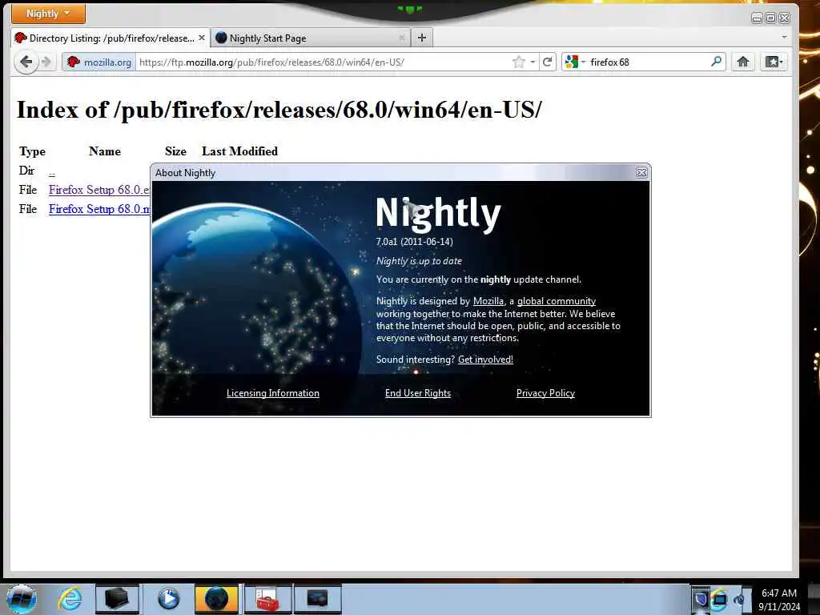The image size is (820, 615).
Task: Launch Internet Explorer from taskbar
Action: [x=70, y=599]
